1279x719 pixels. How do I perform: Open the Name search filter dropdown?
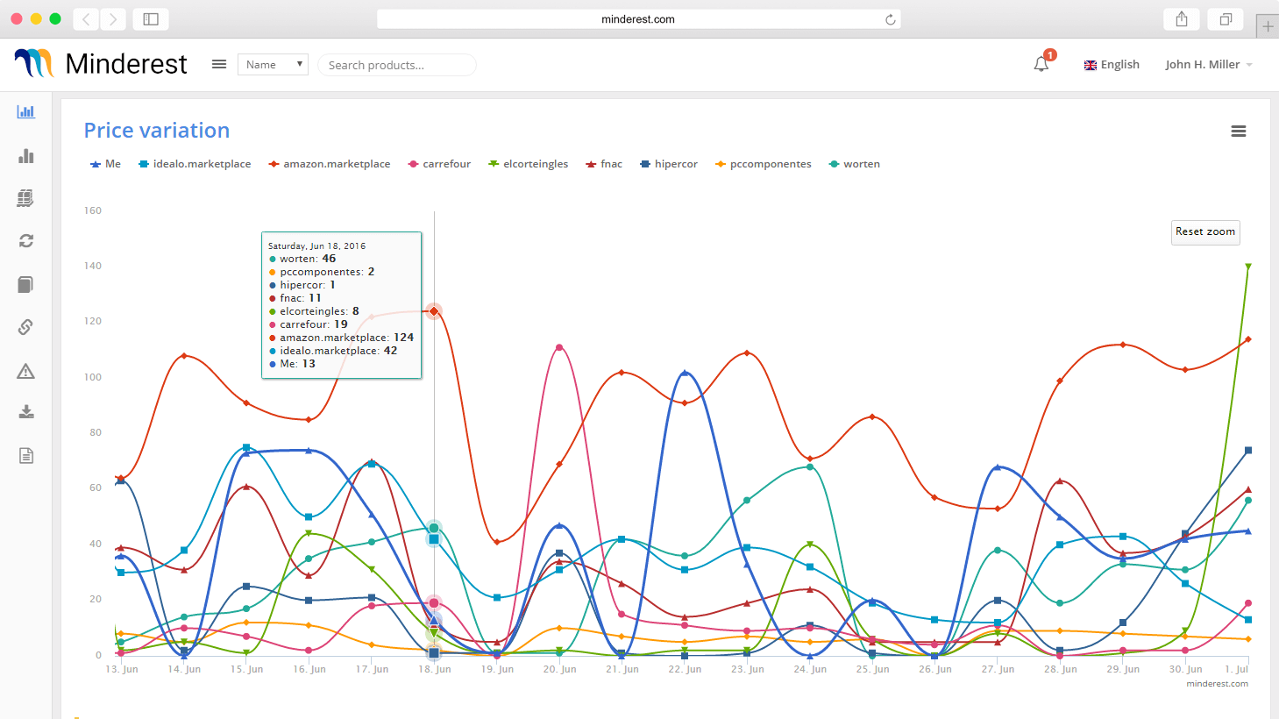tap(273, 64)
